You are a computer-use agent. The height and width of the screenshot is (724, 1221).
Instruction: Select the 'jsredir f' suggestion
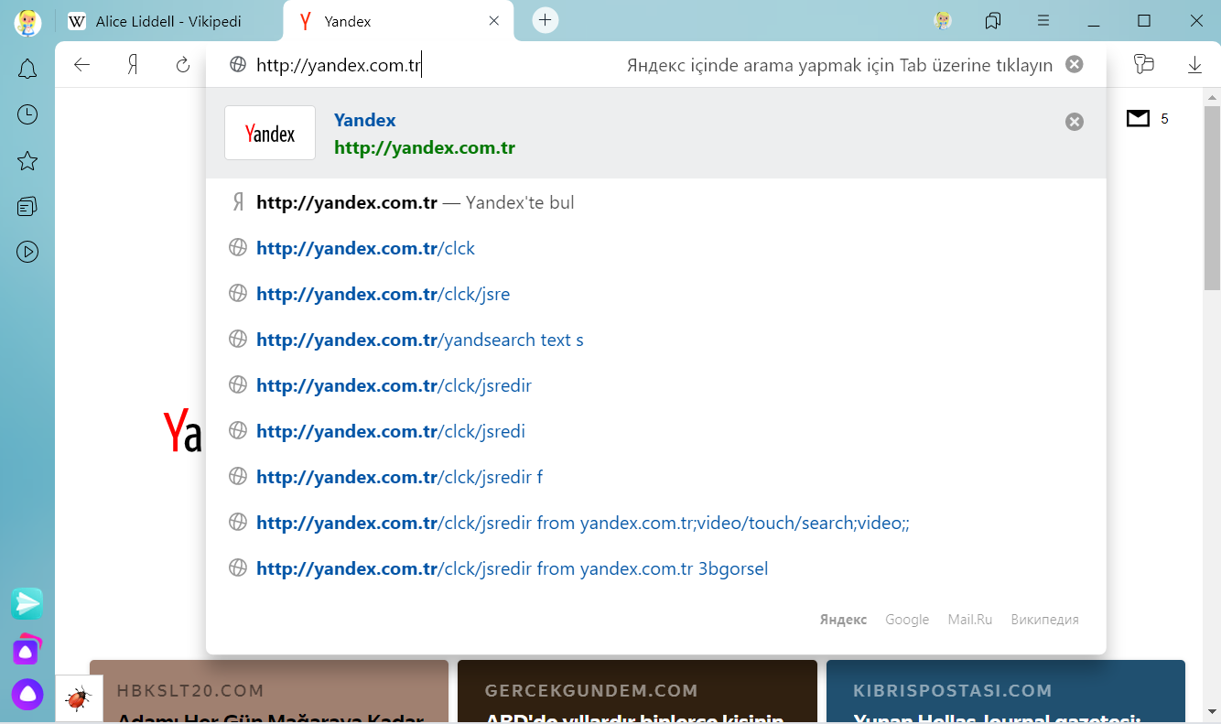click(x=655, y=477)
